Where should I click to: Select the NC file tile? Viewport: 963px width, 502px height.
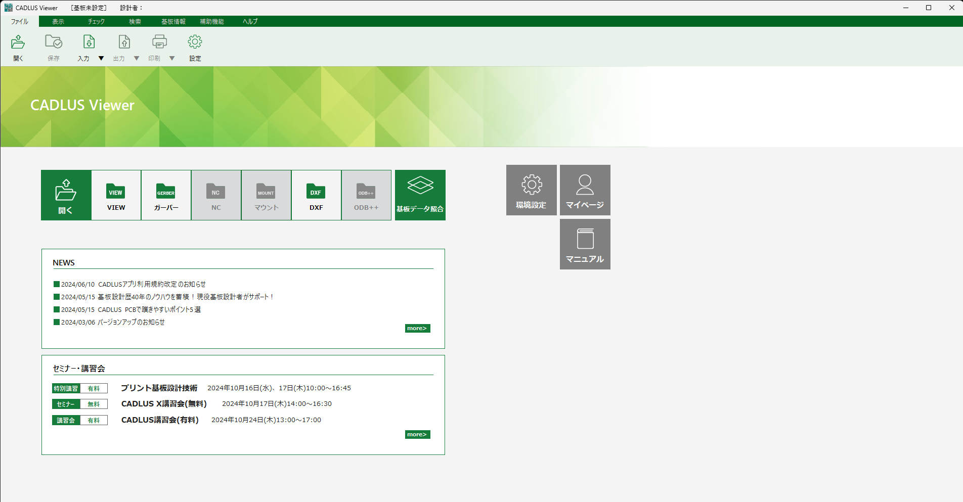tap(216, 195)
